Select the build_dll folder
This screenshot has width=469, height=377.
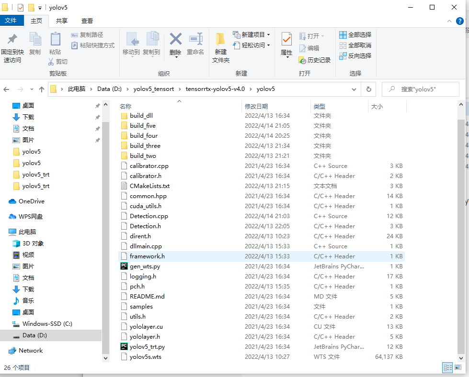(141, 116)
